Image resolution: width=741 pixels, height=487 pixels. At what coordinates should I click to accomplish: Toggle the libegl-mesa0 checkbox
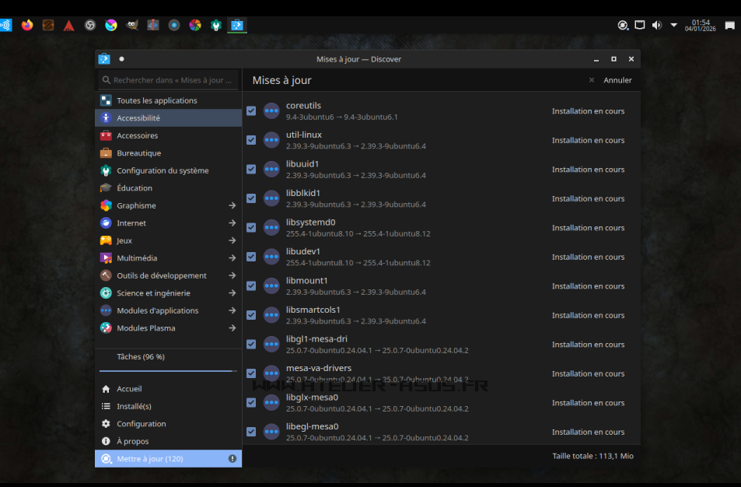coord(251,432)
